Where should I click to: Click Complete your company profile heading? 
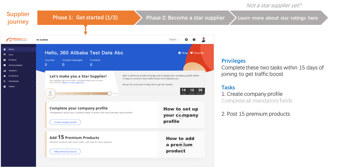79,108
